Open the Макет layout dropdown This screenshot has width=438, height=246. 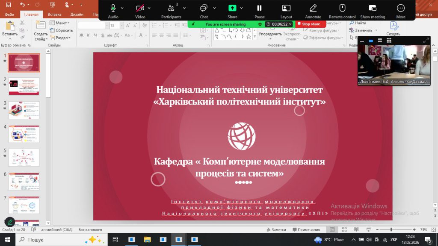point(60,23)
